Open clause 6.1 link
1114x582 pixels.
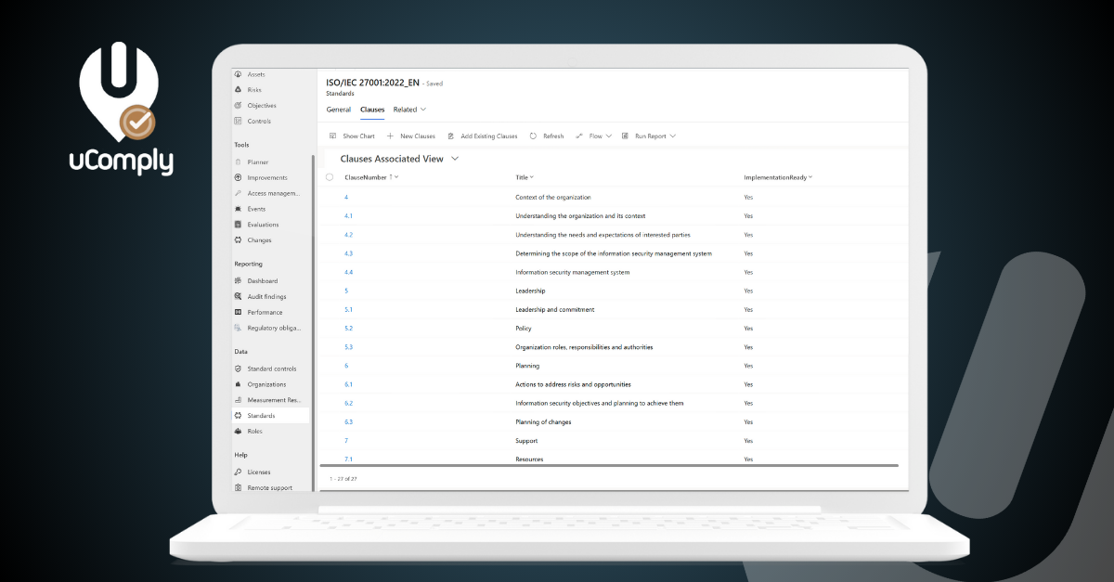(x=348, y=384)
